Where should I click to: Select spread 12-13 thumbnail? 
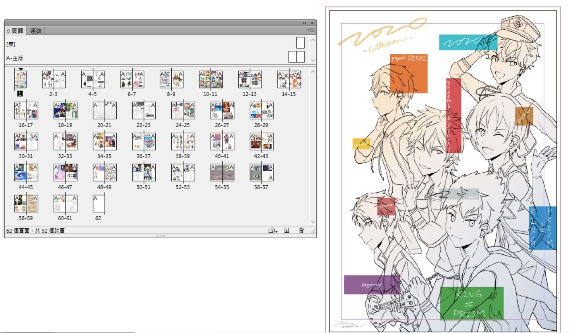(250, 79)
